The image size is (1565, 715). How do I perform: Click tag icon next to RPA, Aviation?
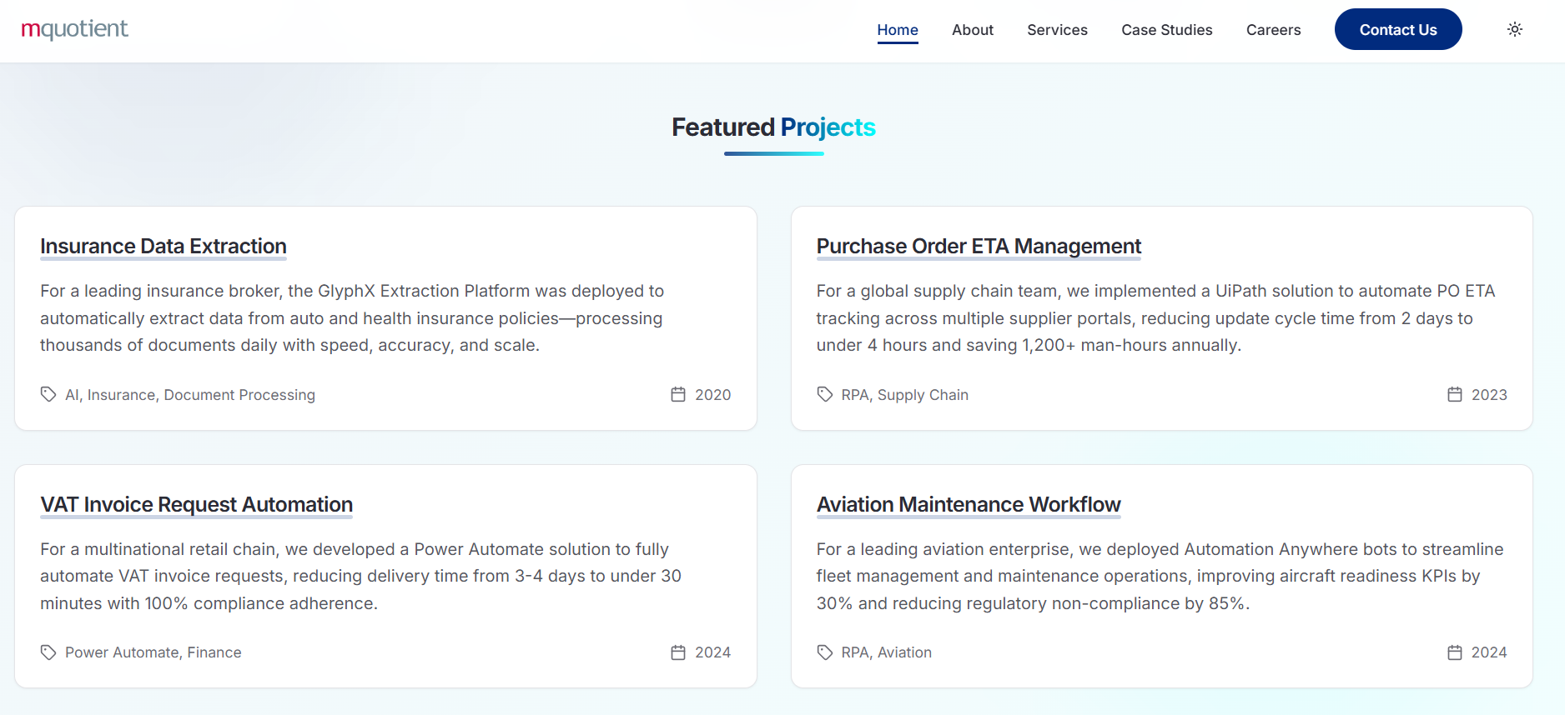(x=825, y=652)
